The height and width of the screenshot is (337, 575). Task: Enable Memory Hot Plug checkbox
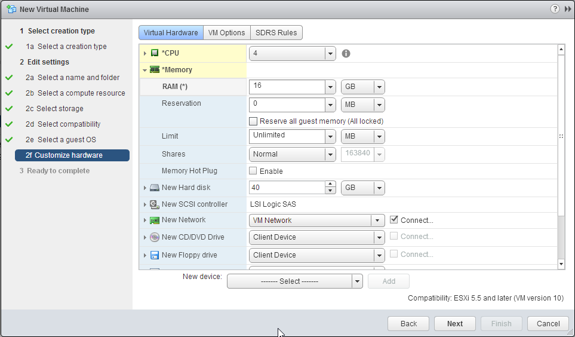(253, 171)
